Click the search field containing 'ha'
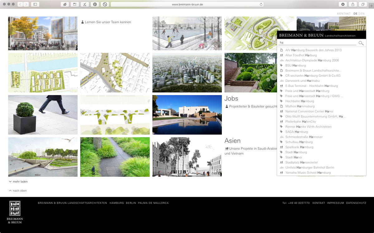 (317, 43)
